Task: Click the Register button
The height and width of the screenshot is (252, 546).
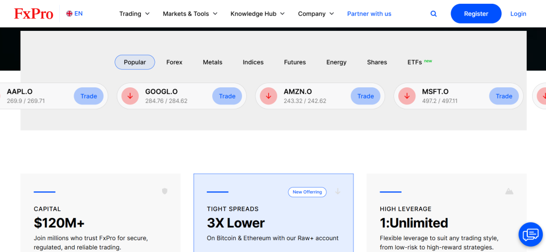Action: point(476,13)
